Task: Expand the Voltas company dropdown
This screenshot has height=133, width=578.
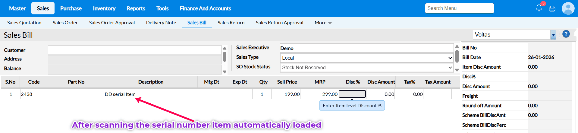Action: 553,35
